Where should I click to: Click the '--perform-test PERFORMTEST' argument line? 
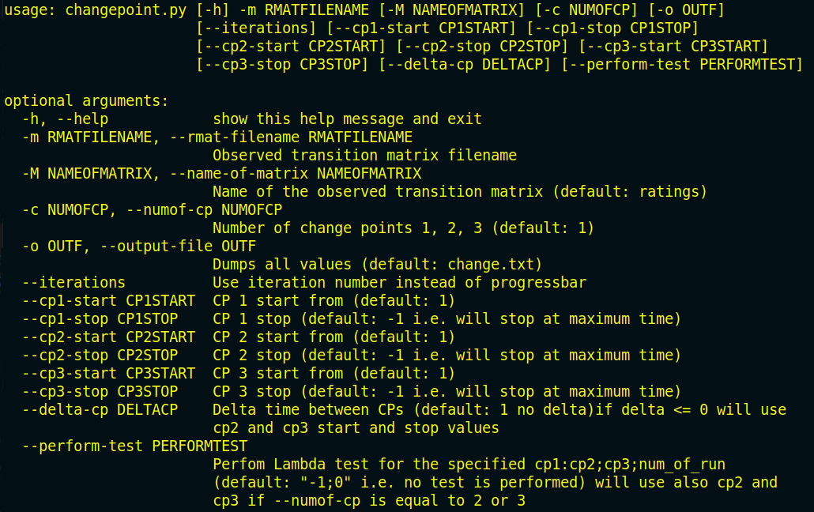pyautogui.click(x=135, y=446)
